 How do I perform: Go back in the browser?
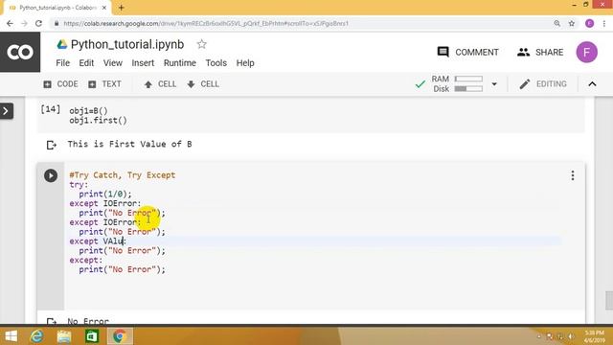tap(10, 23)
